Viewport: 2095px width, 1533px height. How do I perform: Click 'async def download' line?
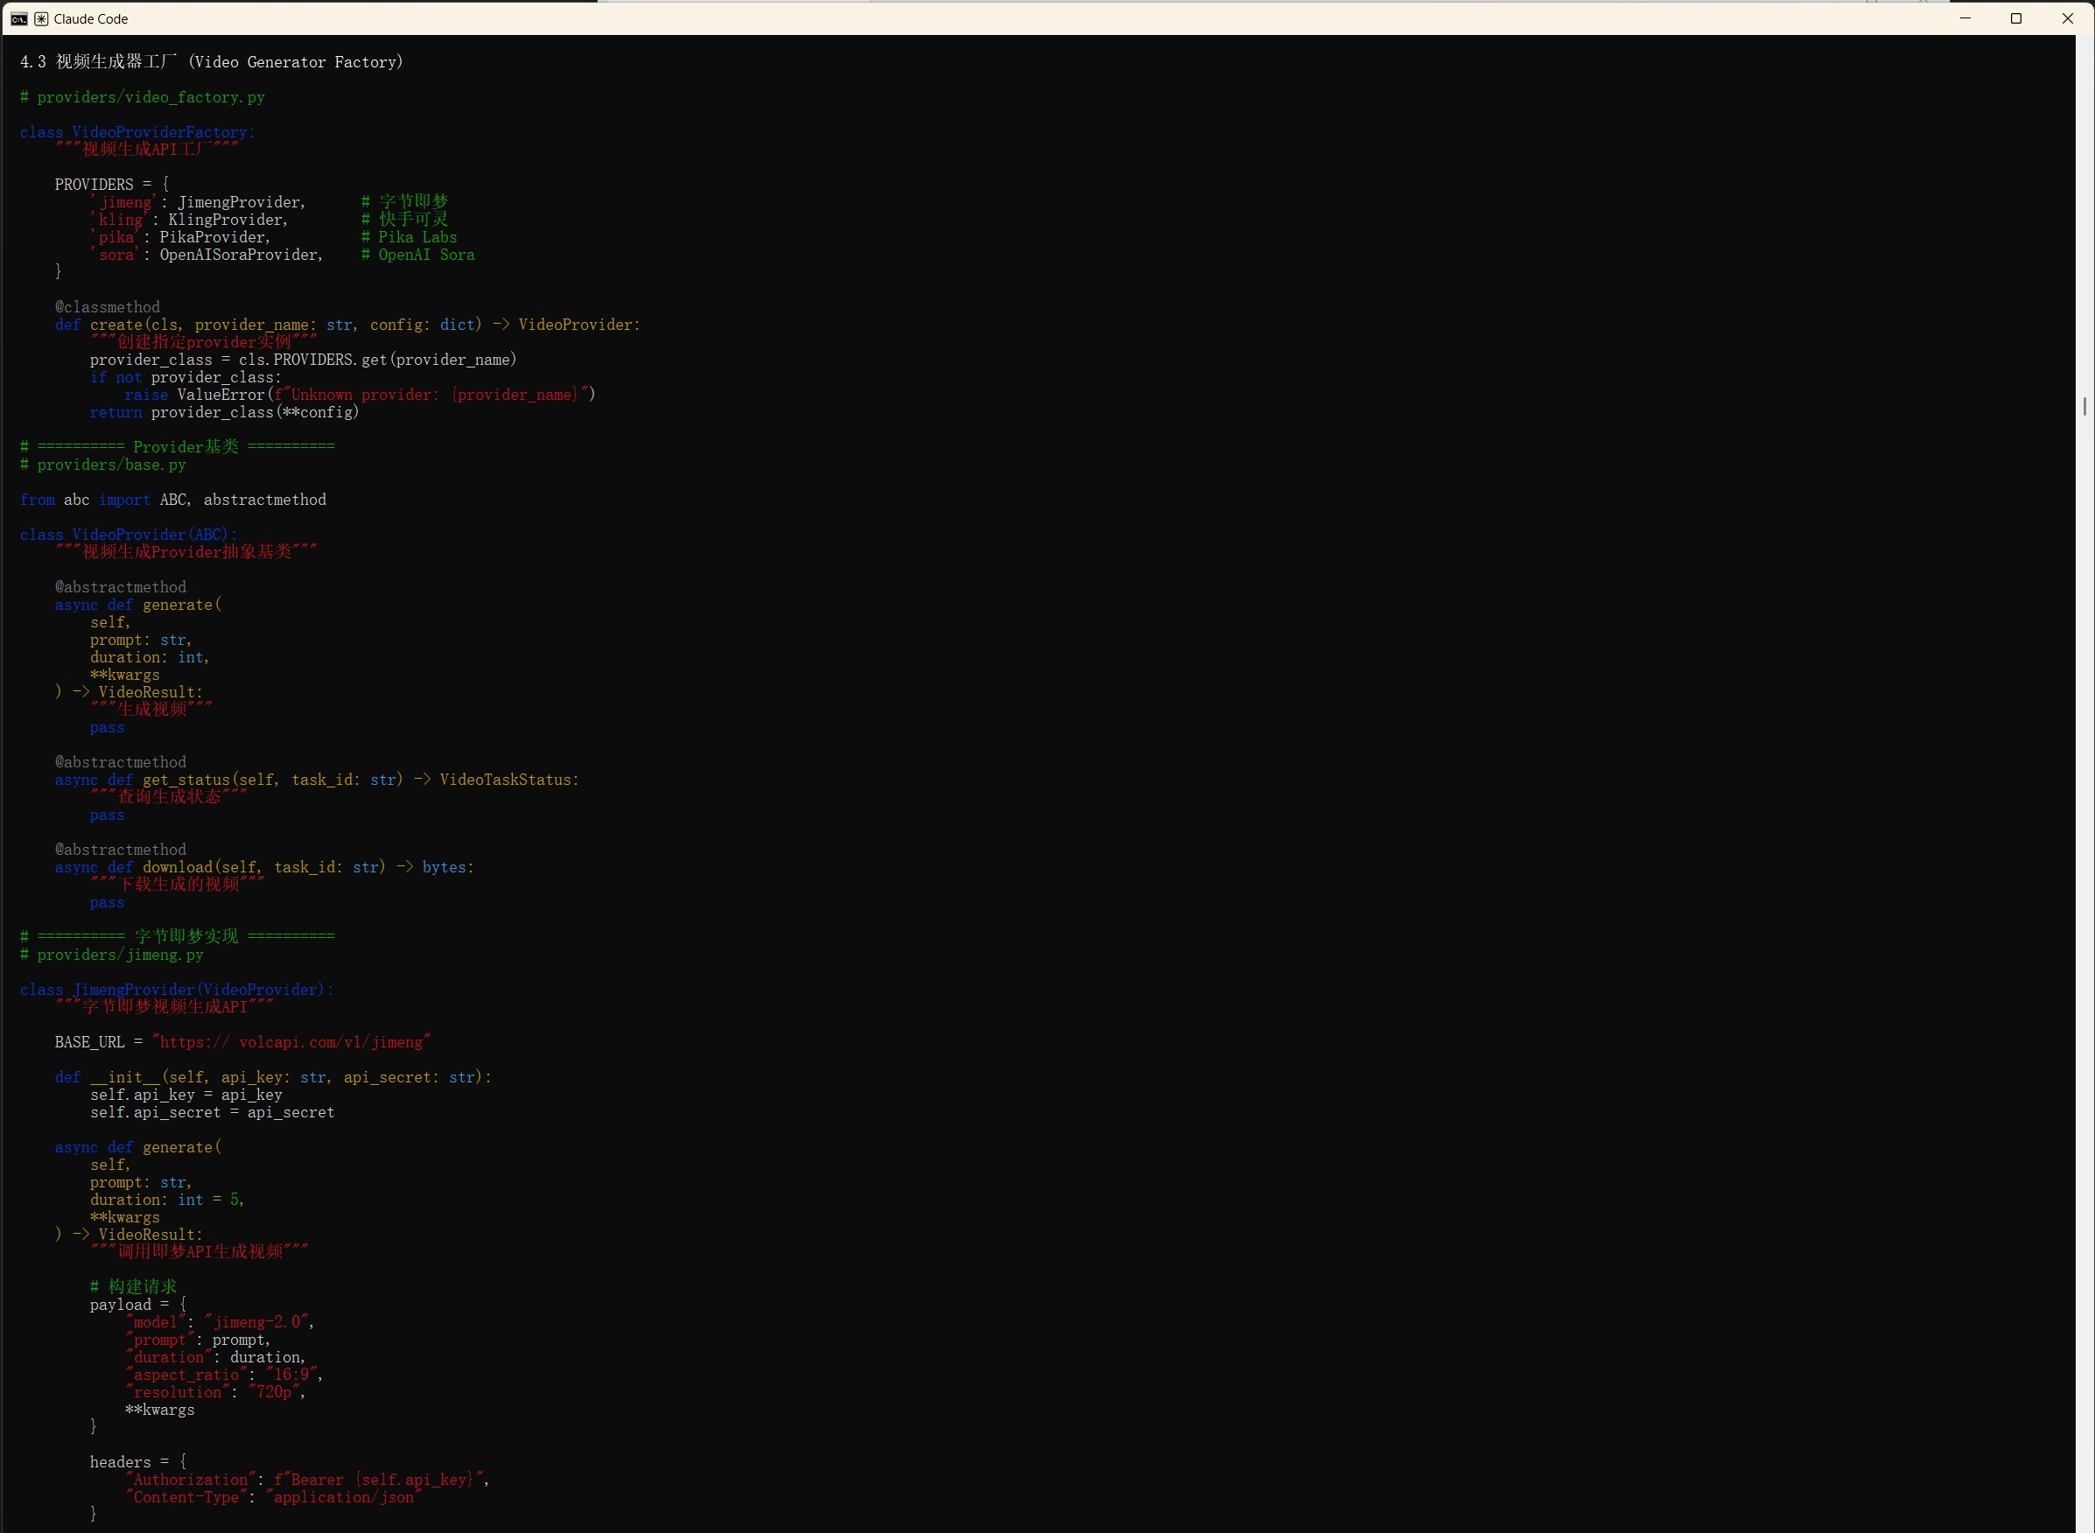[x=264, y=868]
